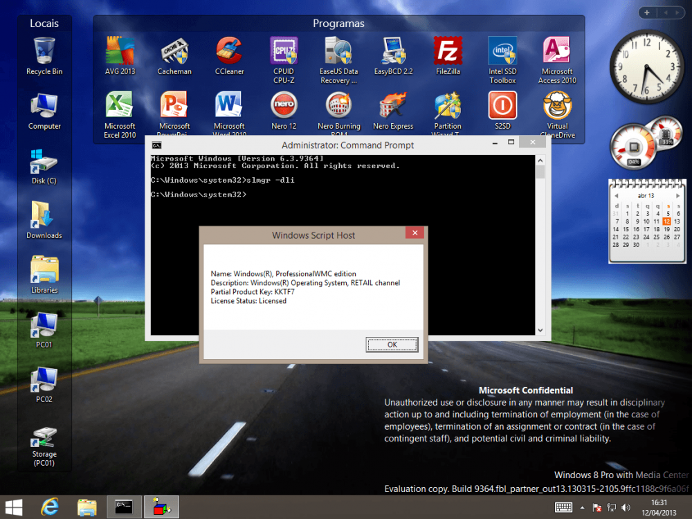Click 'License Status: Licensed' text
692x519 pixels.
pos(248,301)
